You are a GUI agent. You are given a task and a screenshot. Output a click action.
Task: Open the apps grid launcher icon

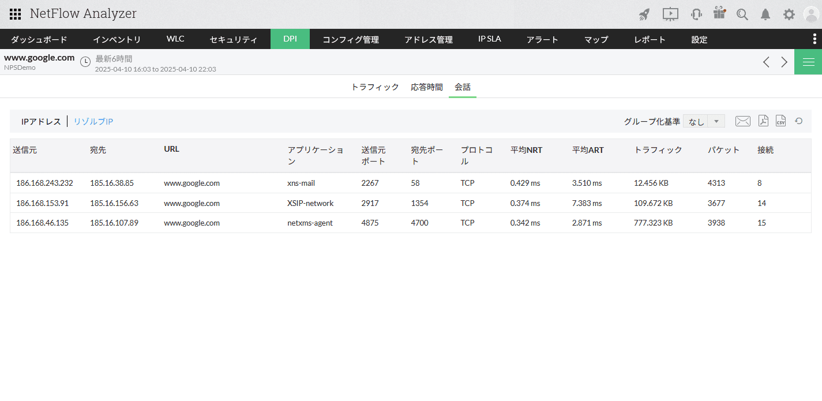[16, 14]
